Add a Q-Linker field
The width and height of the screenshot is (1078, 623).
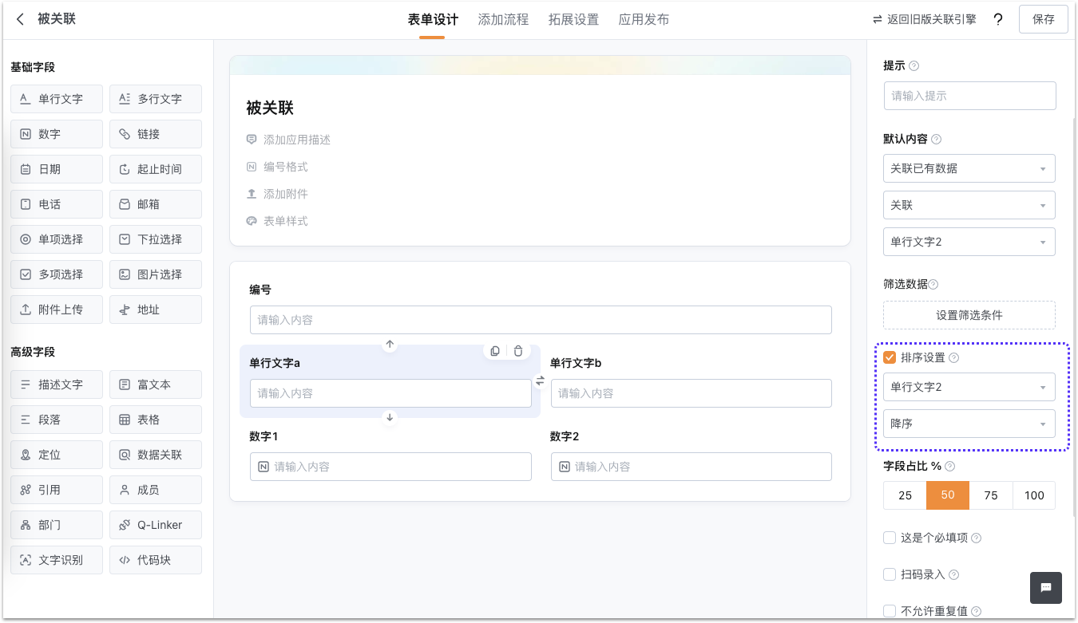point(156,525)
